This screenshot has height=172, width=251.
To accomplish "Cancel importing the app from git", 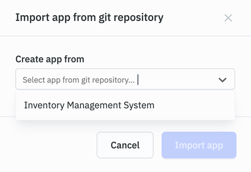I will [125, 145].
